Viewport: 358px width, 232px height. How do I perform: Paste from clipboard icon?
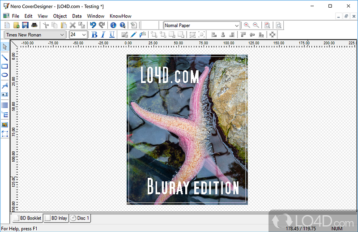coord(64,25)
